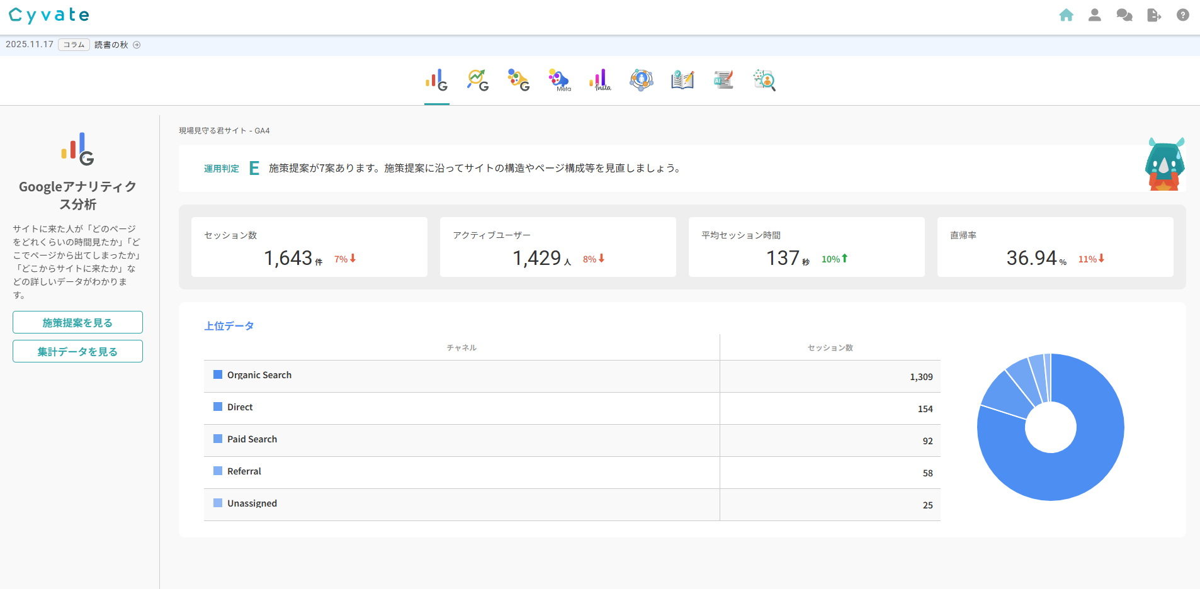
Task: Open the magnifier person research icon
Action: pyautogui.click(x=764, y=80)
